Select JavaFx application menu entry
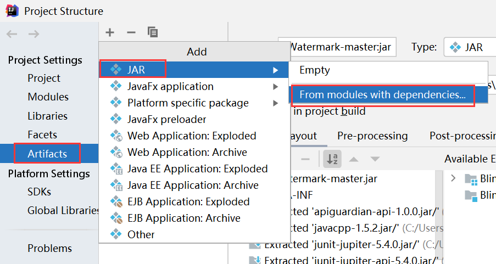The image size is (496, 264). click(194, 86)
